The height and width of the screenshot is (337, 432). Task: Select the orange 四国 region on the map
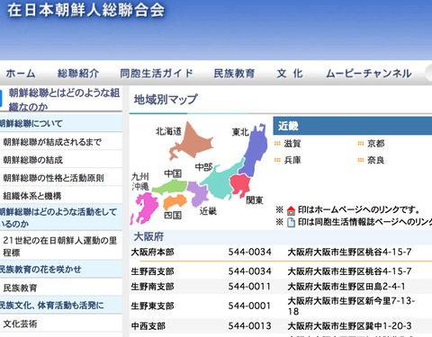pyautogui.click(x=175, y=201)
